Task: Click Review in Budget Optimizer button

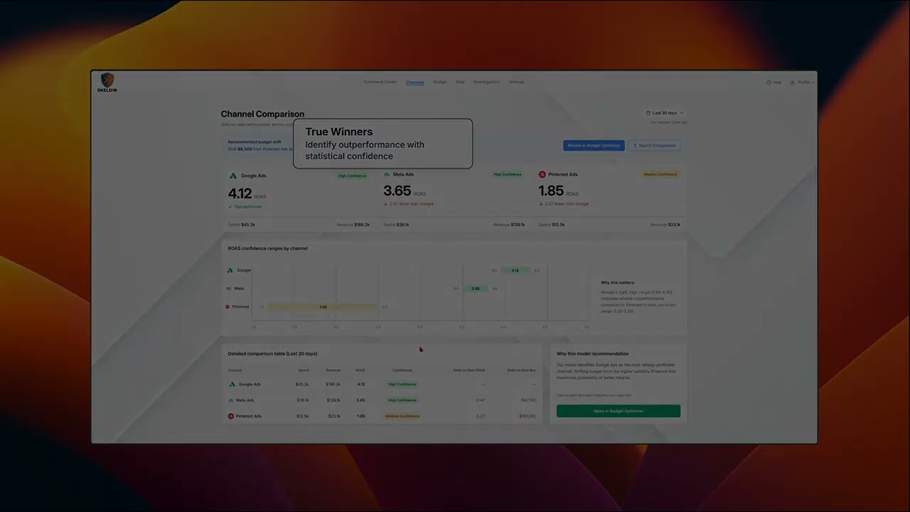Action: coord(594,145)
